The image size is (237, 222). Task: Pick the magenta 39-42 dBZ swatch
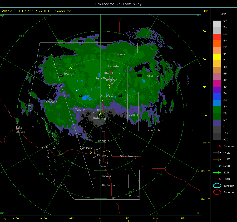coord(217,83)
